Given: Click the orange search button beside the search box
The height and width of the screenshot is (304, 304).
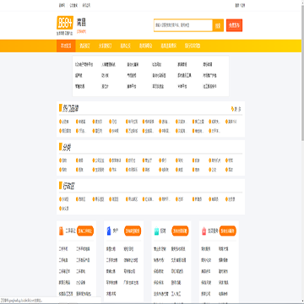Looking at the screenshot, I should click(x=218, y=25).
